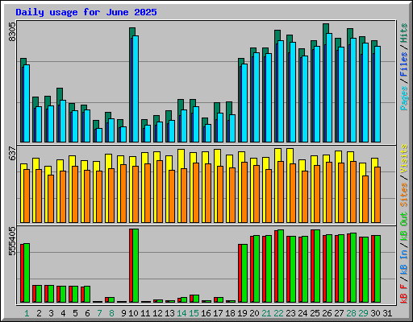Click the day 22 orange sites bar
Viewport: 413px width, 322px height.
[x=281, y=192]
